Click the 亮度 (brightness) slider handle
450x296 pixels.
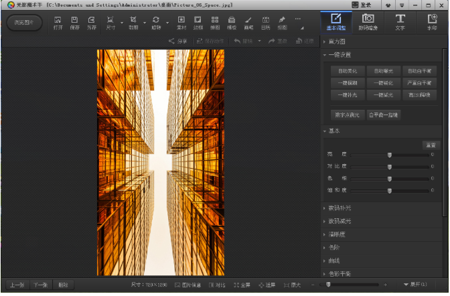click(389, 155)
